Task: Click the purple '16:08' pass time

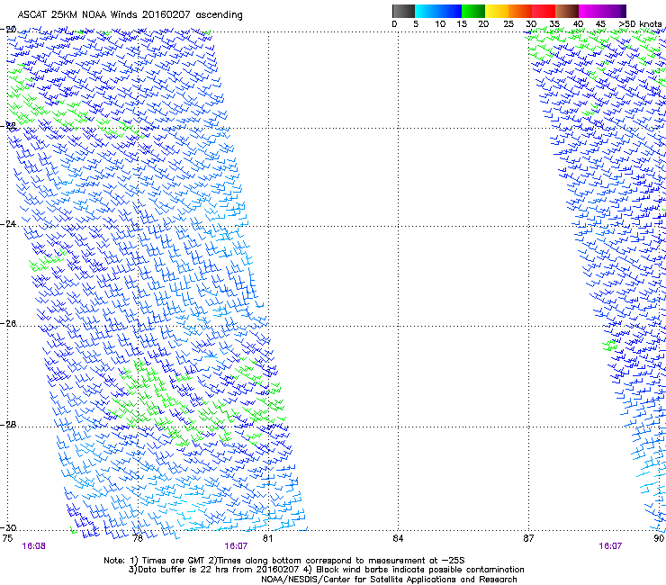Action: (x=33, y=546)
